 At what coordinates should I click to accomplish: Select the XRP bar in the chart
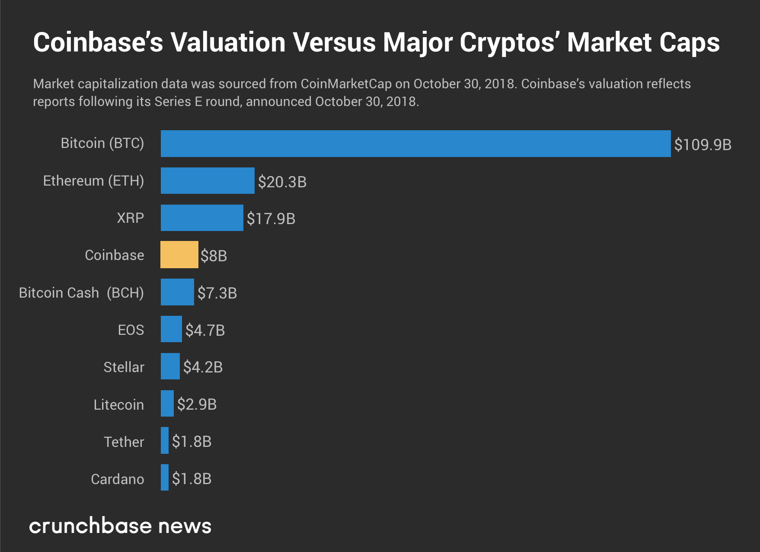202,218
